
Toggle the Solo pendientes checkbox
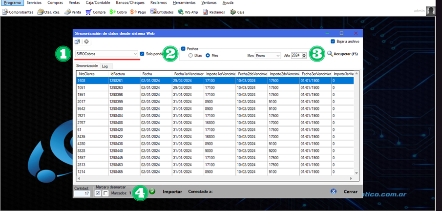[142, 54]
